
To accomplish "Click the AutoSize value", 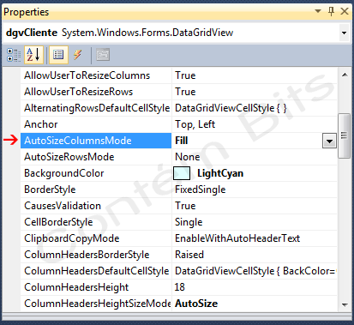I will pos(196,304).
